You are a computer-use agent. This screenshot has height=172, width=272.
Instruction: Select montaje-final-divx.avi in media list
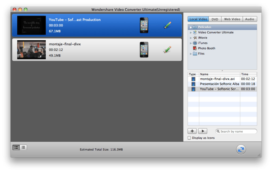[222, 79]
